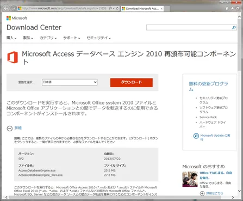Click the horizontal scrollbar left arrow
The image size is (243, 201).
7,197
